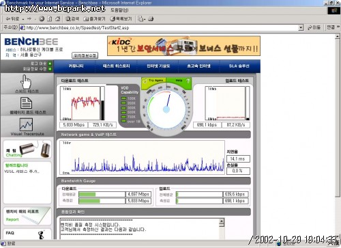Click the results textbox scroll-up arrow

click(x=222, y=221)
